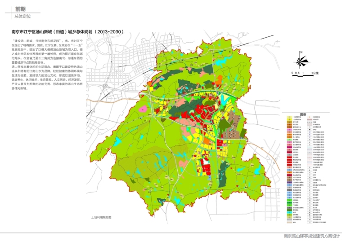Click the pink parcel in the northwest of the map
Screen dimensions: 342x241
(143, 109)
